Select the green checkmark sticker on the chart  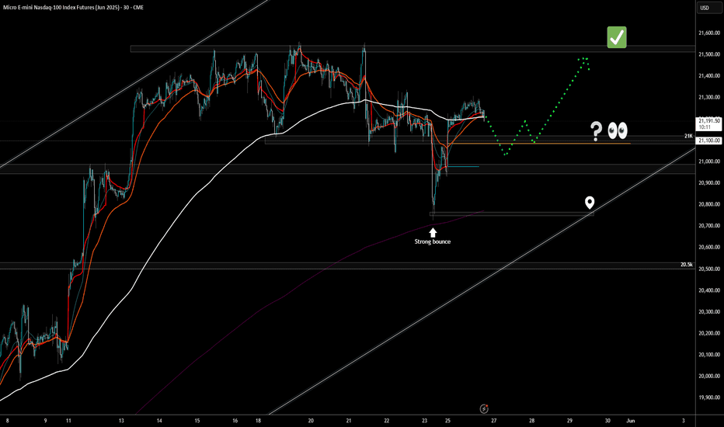[617, 37]
